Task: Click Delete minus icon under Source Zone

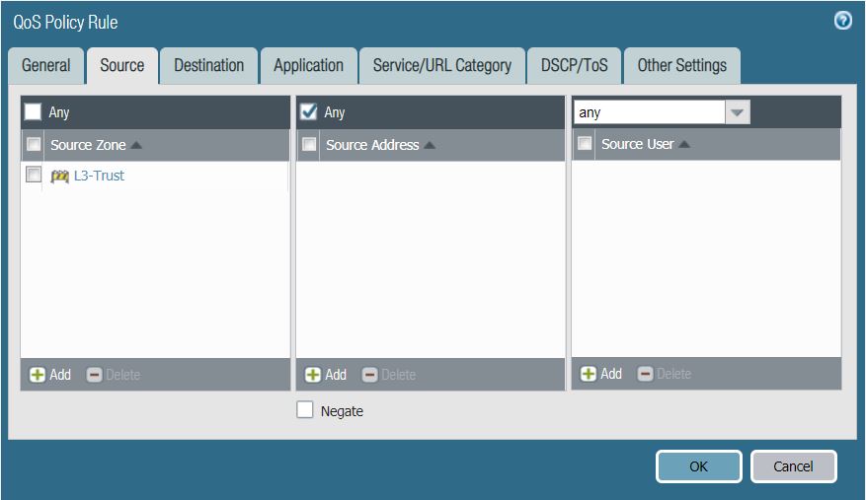Action: pyautogui.click(x=95, y=375)
